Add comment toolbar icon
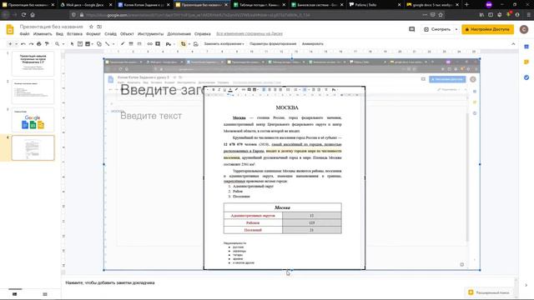The image size is (534, 300). click(x=158, y=44)
